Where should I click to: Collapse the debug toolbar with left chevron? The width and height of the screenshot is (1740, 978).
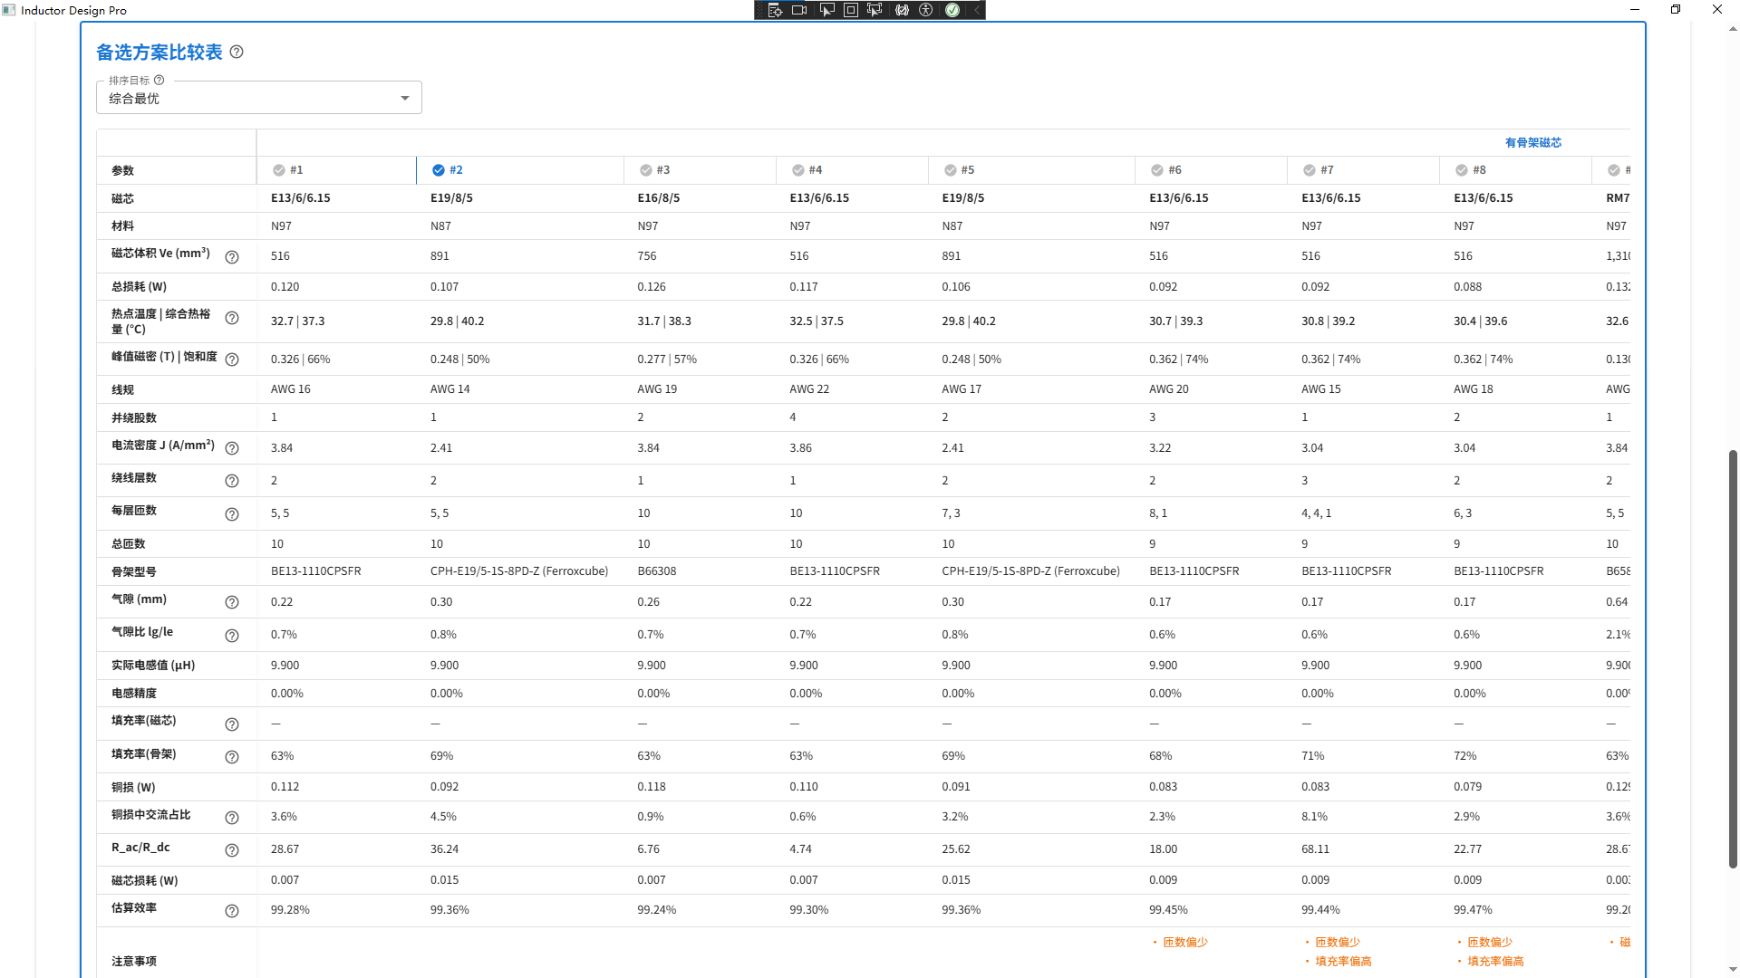(977, 10)
